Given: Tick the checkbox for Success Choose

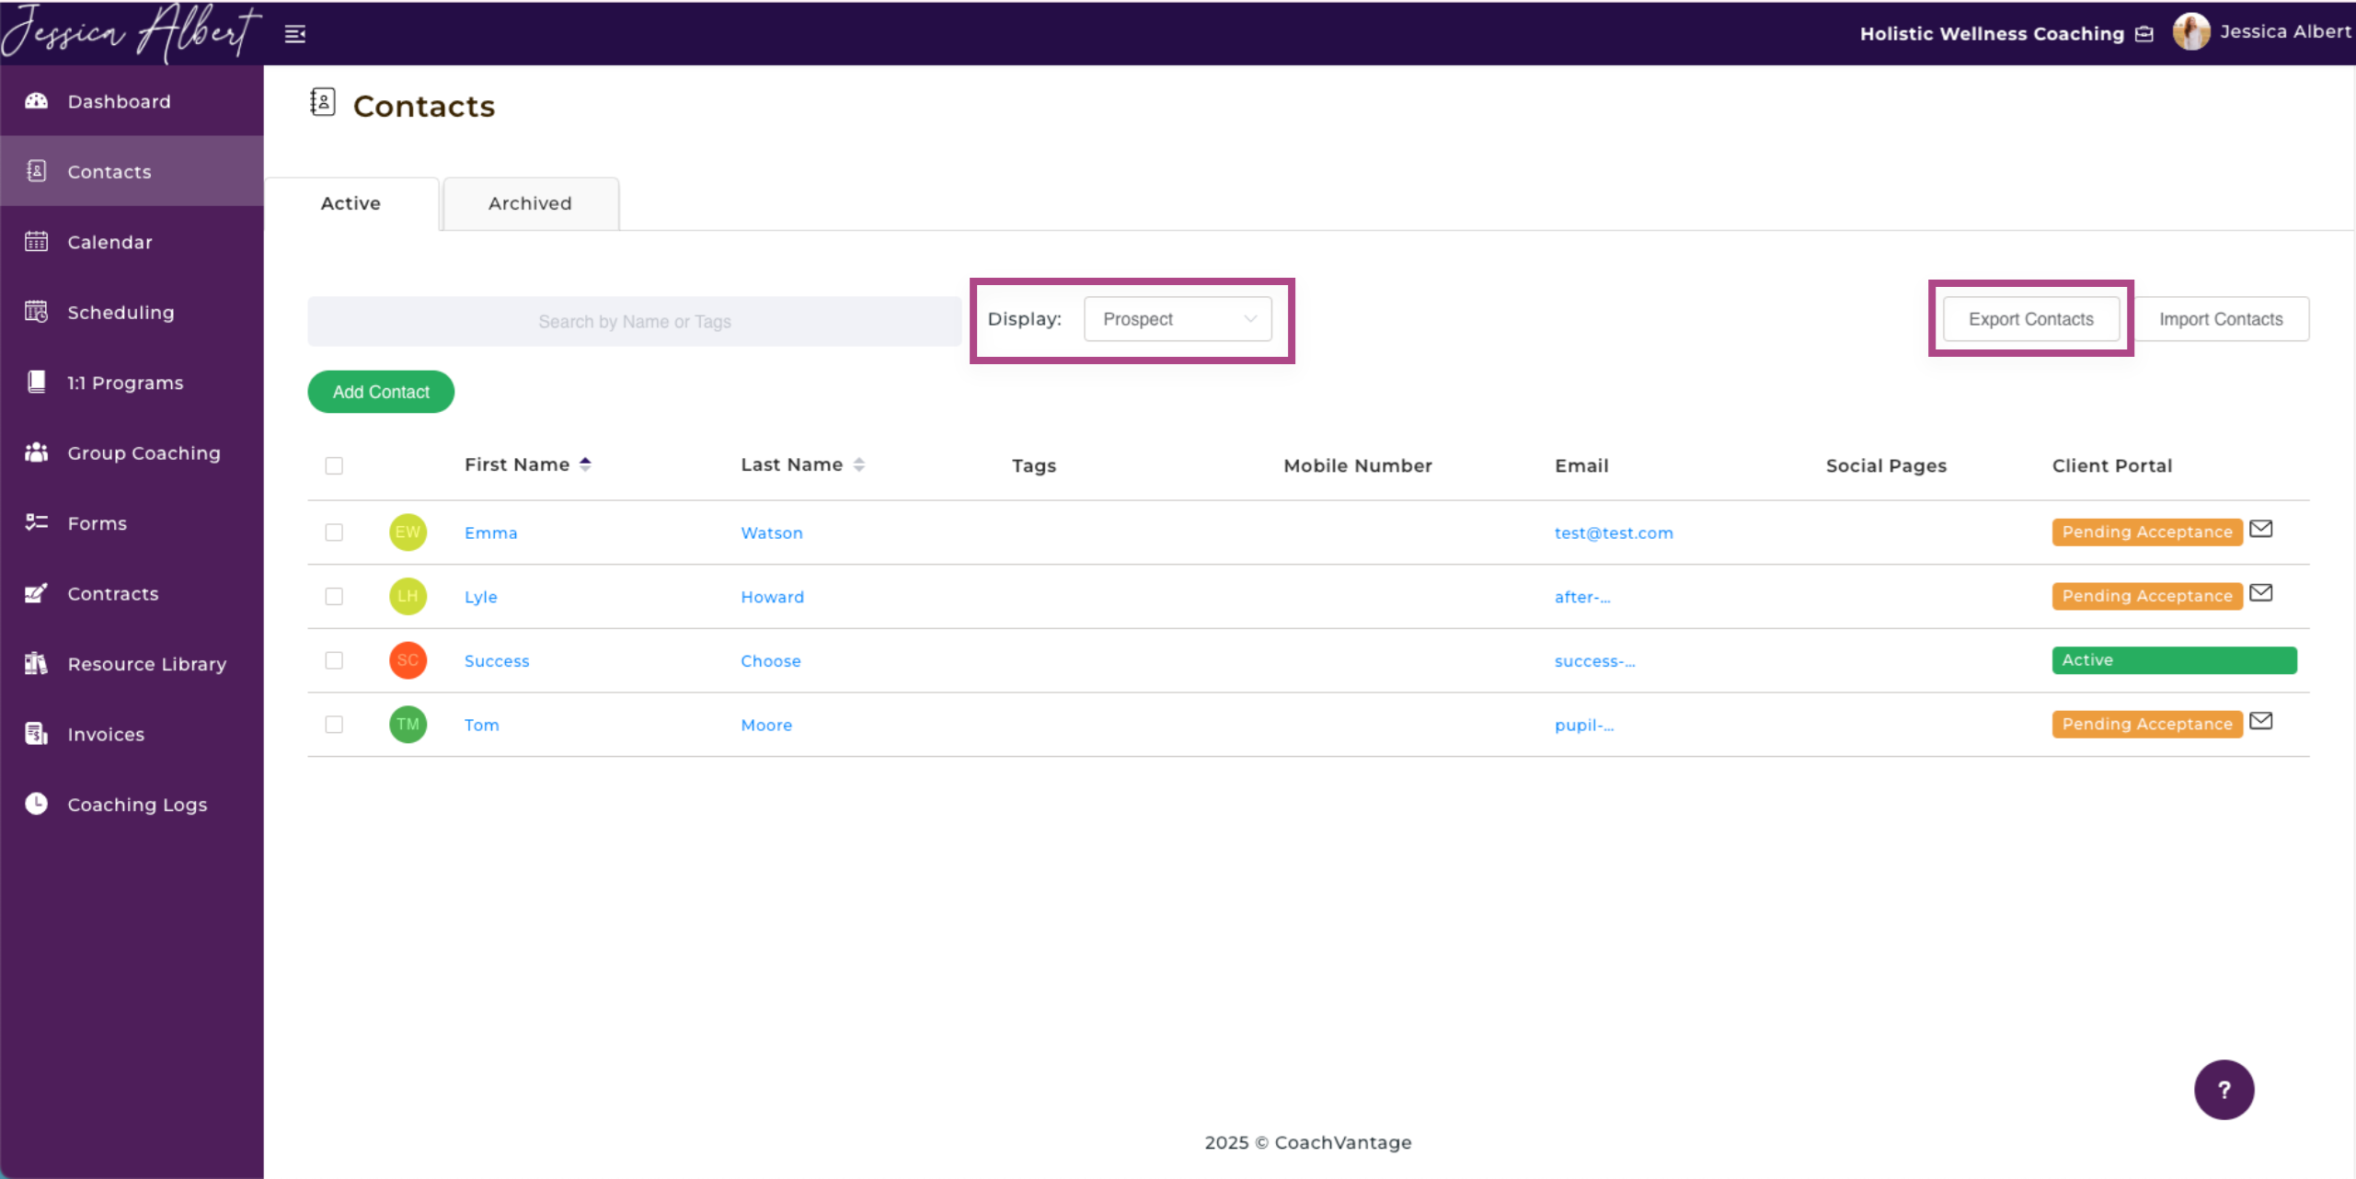Looking at the screenshot, I should pyautogui.click(x=334, y=660).
